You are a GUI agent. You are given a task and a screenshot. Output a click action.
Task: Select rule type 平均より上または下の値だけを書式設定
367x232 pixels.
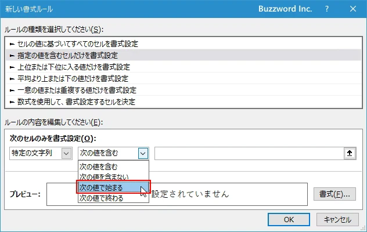(x=183, y=78)
